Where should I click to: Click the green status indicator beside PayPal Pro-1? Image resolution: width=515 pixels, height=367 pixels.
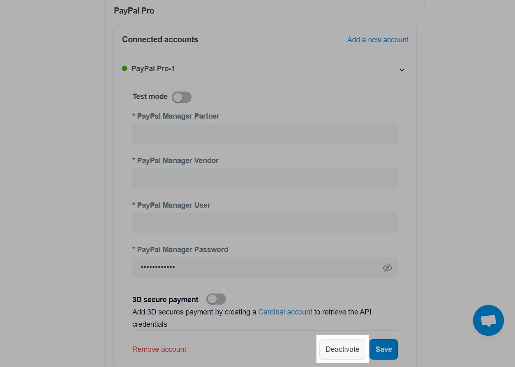(124, 68)
